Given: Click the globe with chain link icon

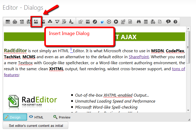Looking at the screenshot, I should click(153, 22).
